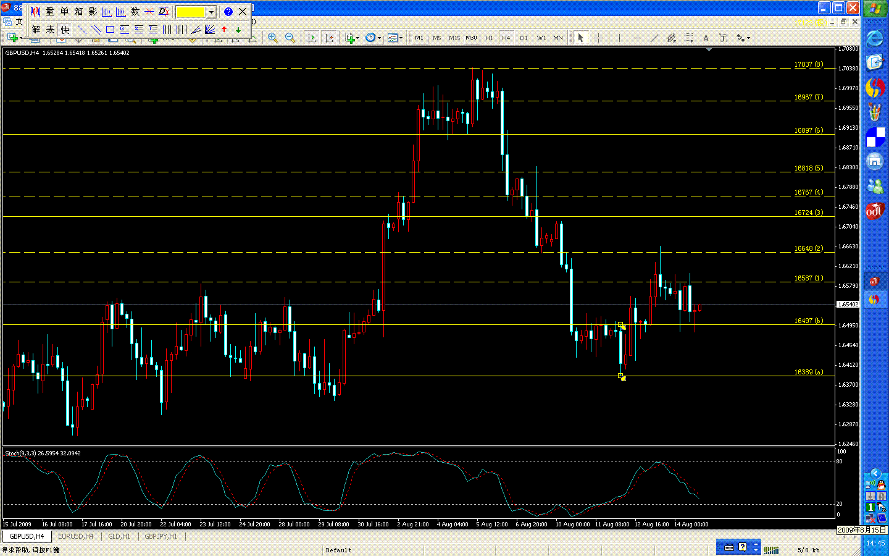Draw a horizontal line
Screen dimensions: 889x556
click(x=637, y=38)
